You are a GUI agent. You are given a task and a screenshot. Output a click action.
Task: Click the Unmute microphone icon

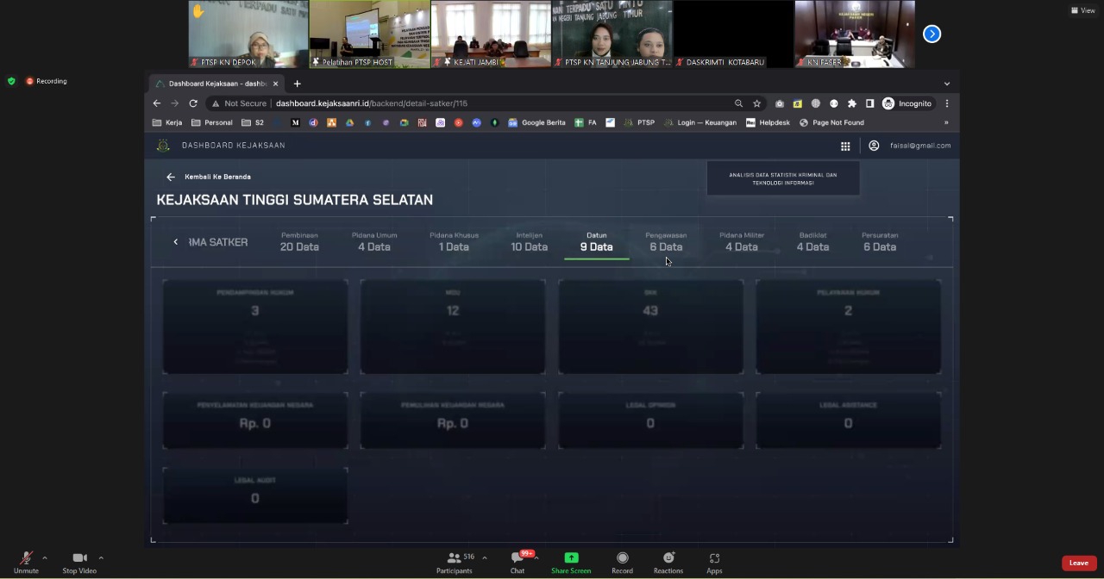[26, 558]
